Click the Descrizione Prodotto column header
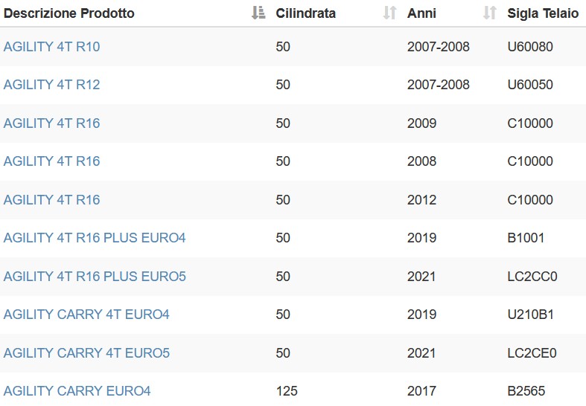586x406 pixels. coord(69,13)
